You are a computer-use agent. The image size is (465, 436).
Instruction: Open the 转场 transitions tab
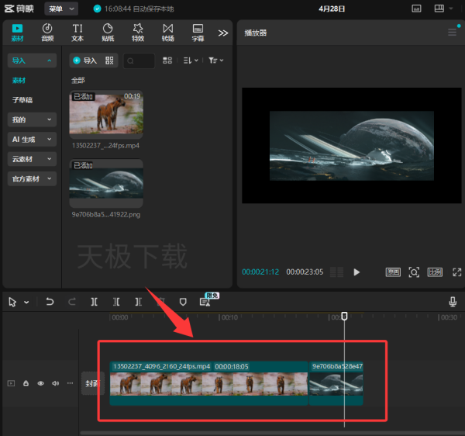[x=168, y=33]
